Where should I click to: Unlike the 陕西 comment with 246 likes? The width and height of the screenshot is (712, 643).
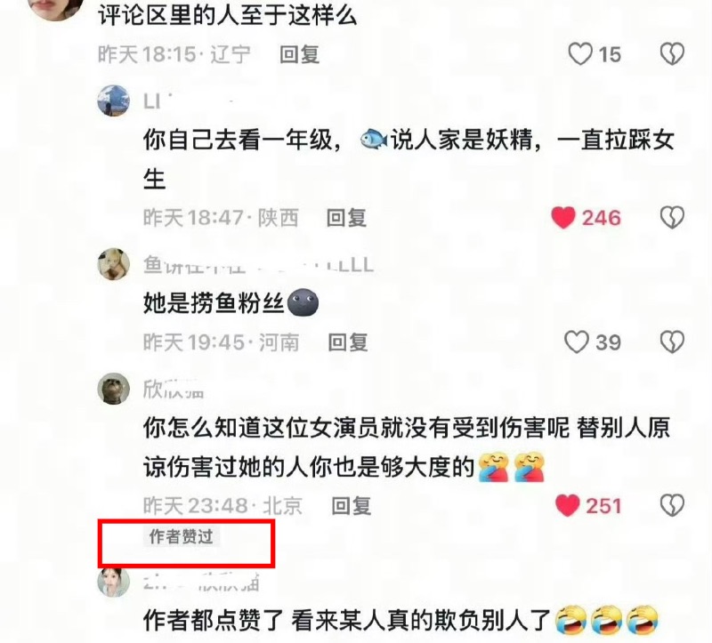click(x=563, y=218)
